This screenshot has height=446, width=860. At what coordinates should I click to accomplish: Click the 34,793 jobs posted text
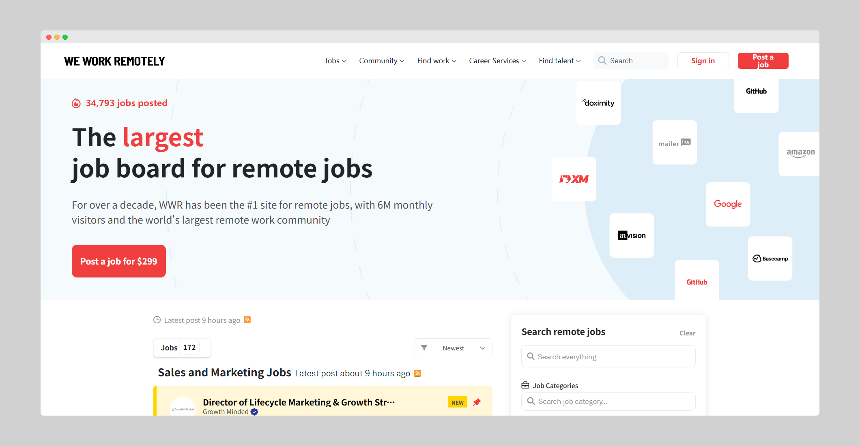[127, 103]
